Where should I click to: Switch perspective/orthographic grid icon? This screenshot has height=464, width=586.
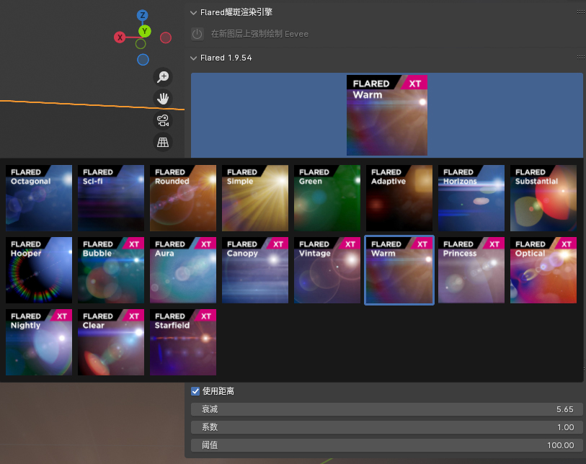coord(163,142)
